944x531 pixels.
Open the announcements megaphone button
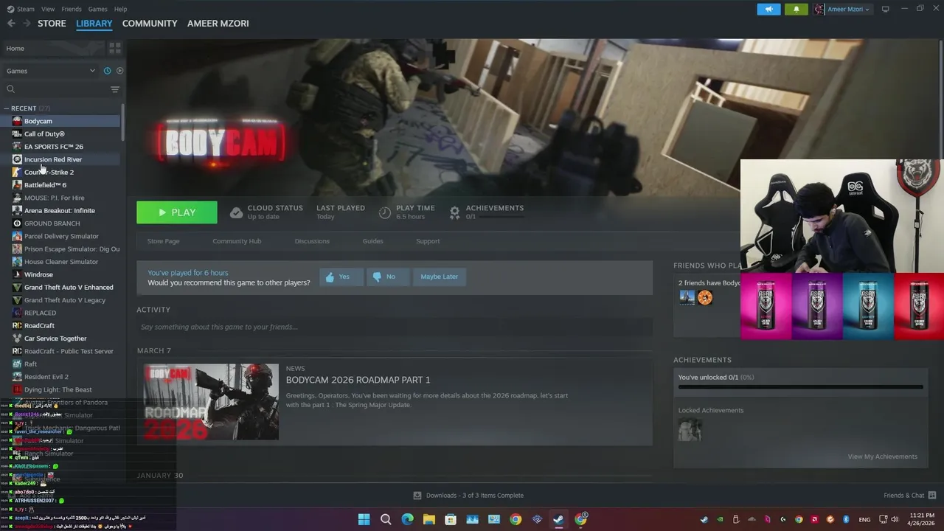click(x=768, y=9)
